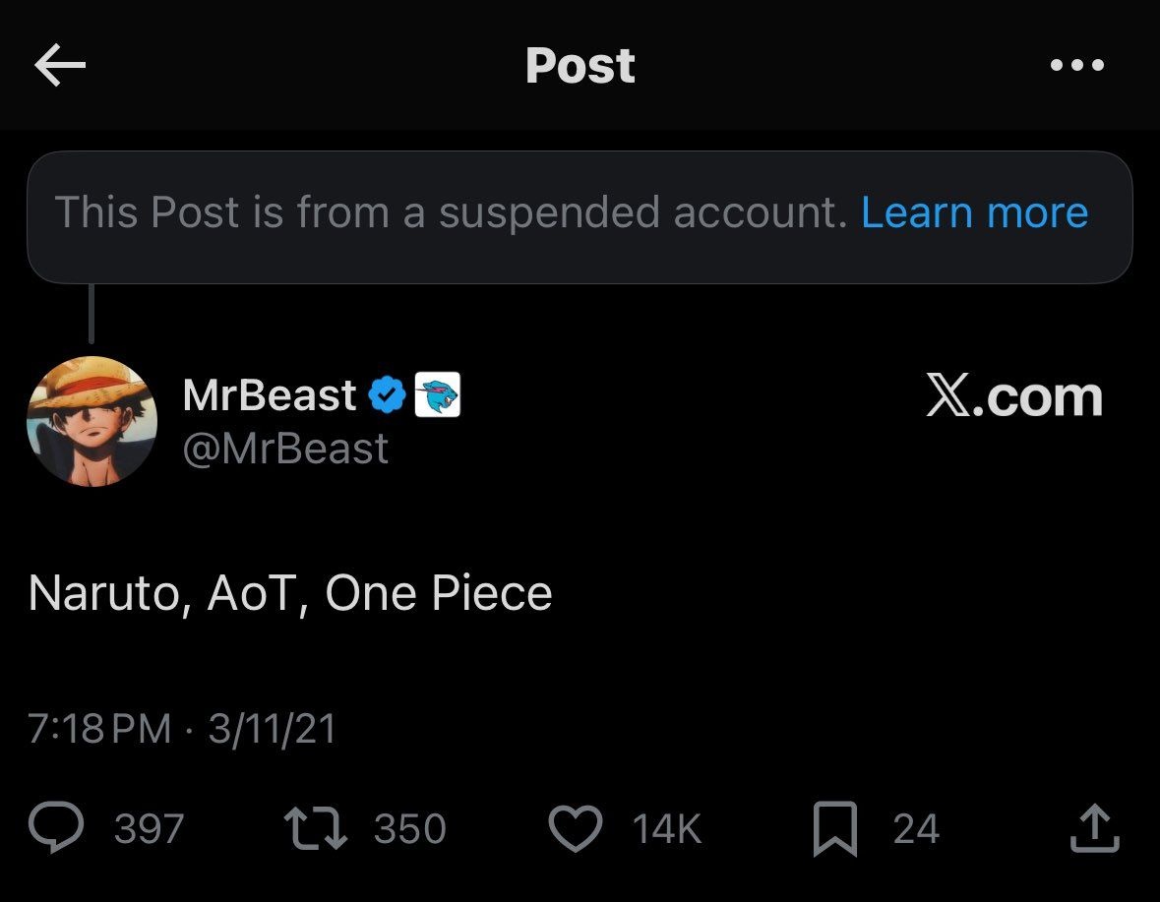1160x902 pixels.
Task: View the 14K likes count
Action: pos(667,829)
